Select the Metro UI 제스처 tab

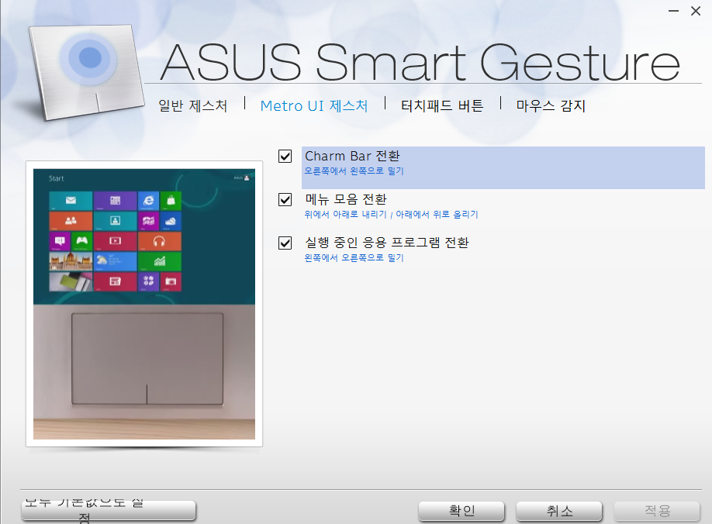314,105
